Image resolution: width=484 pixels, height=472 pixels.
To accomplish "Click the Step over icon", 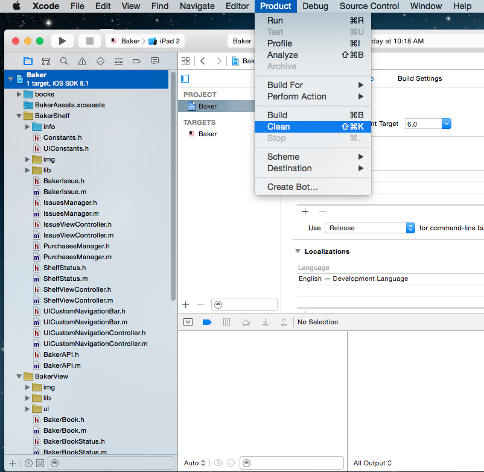I will pos(246,322).
